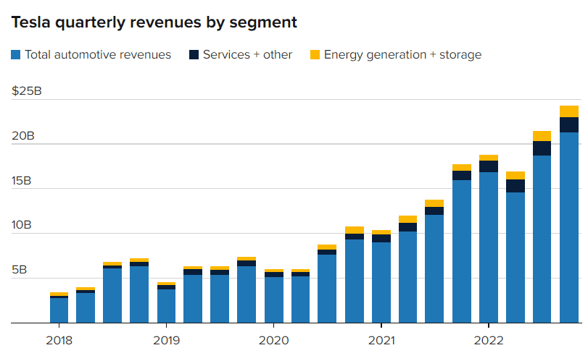This screenshot has width=588, height=361.
Task: Click the yellow Energy generation + storage swatch
Action: [315, 54]
